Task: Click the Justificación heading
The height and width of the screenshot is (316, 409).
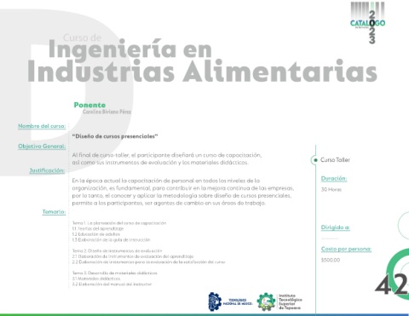Action: coord(47,170)
